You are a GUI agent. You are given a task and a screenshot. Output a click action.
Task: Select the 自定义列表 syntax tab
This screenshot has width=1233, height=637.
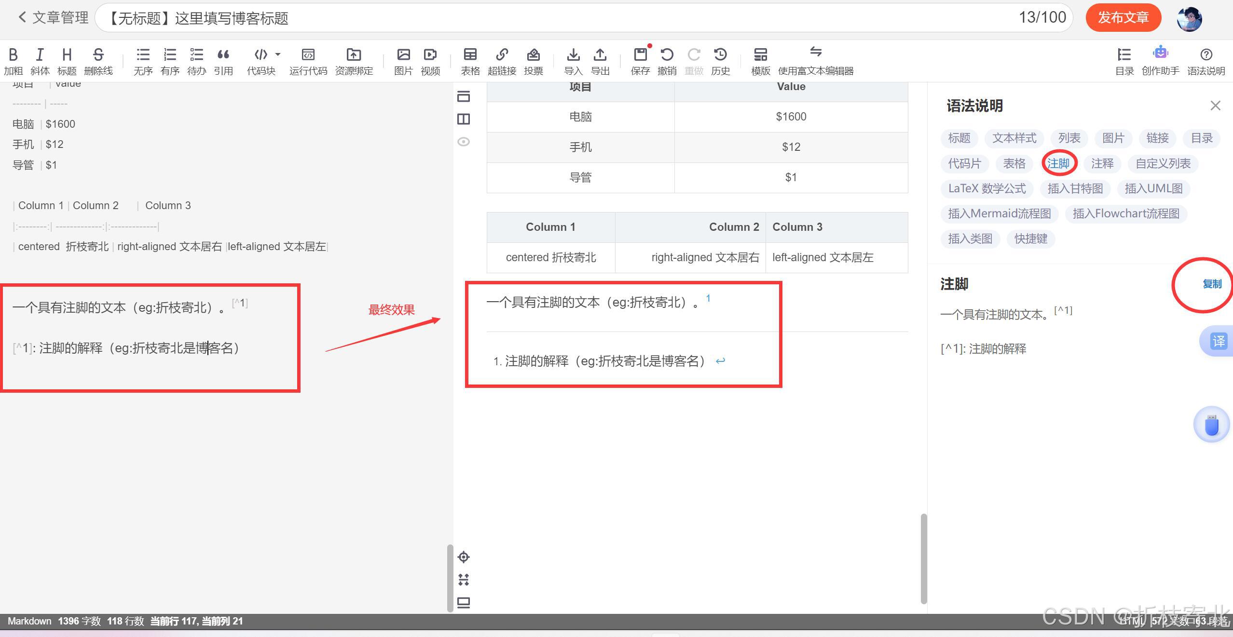pos(1163,163)
